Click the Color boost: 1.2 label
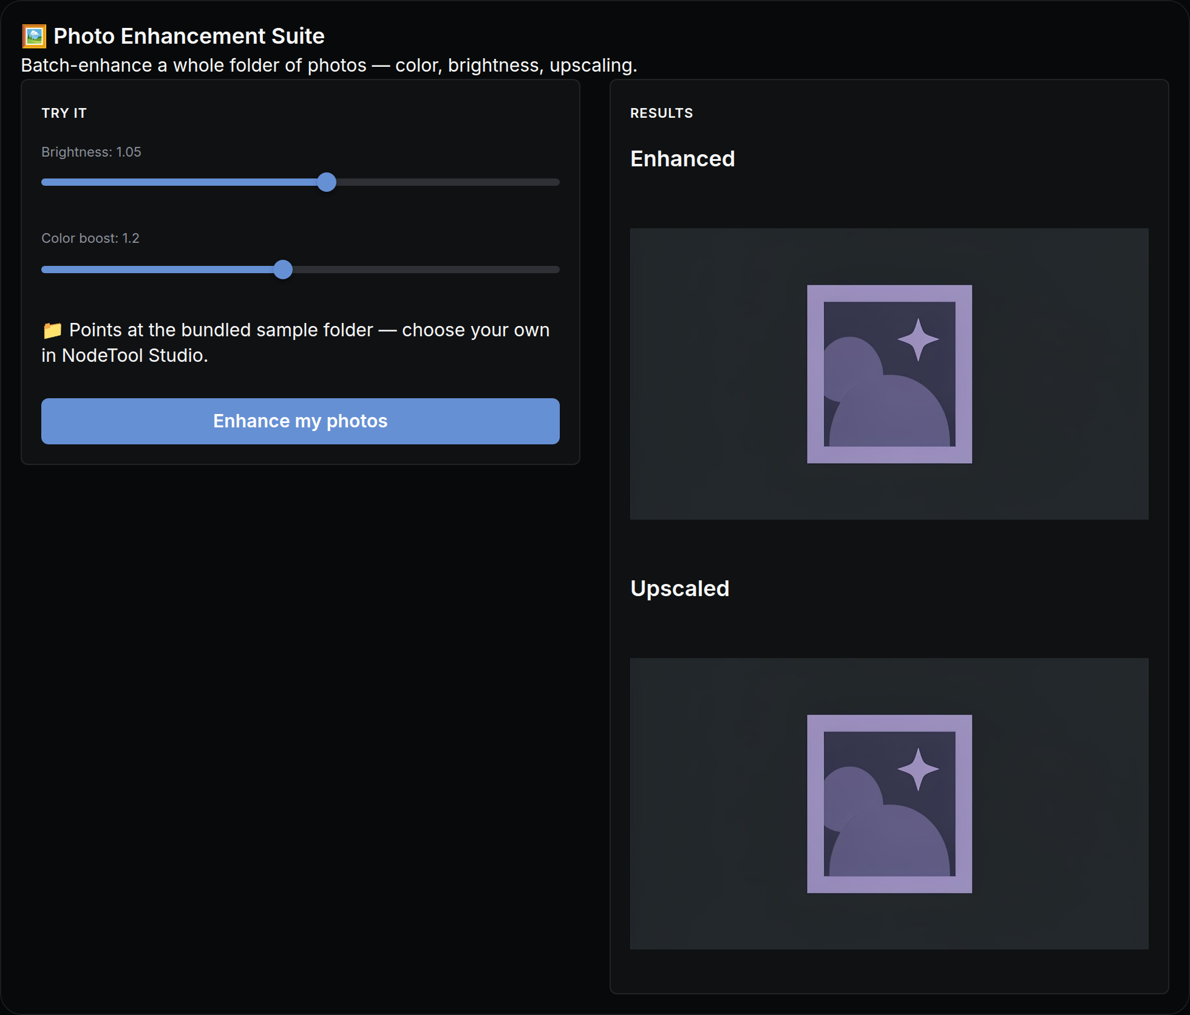The image size is (1190, 1015). (x=90, y=238)
